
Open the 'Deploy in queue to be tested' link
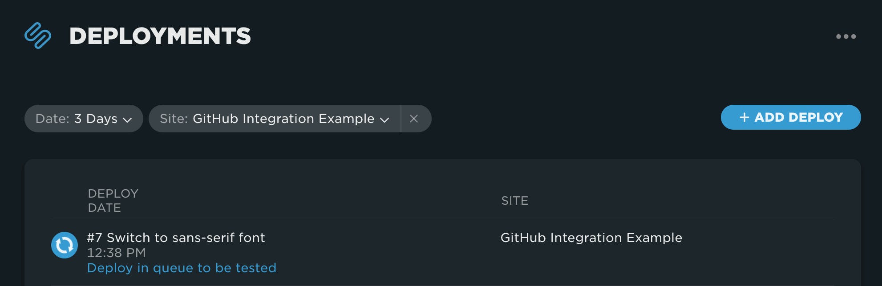click(182, 268)
